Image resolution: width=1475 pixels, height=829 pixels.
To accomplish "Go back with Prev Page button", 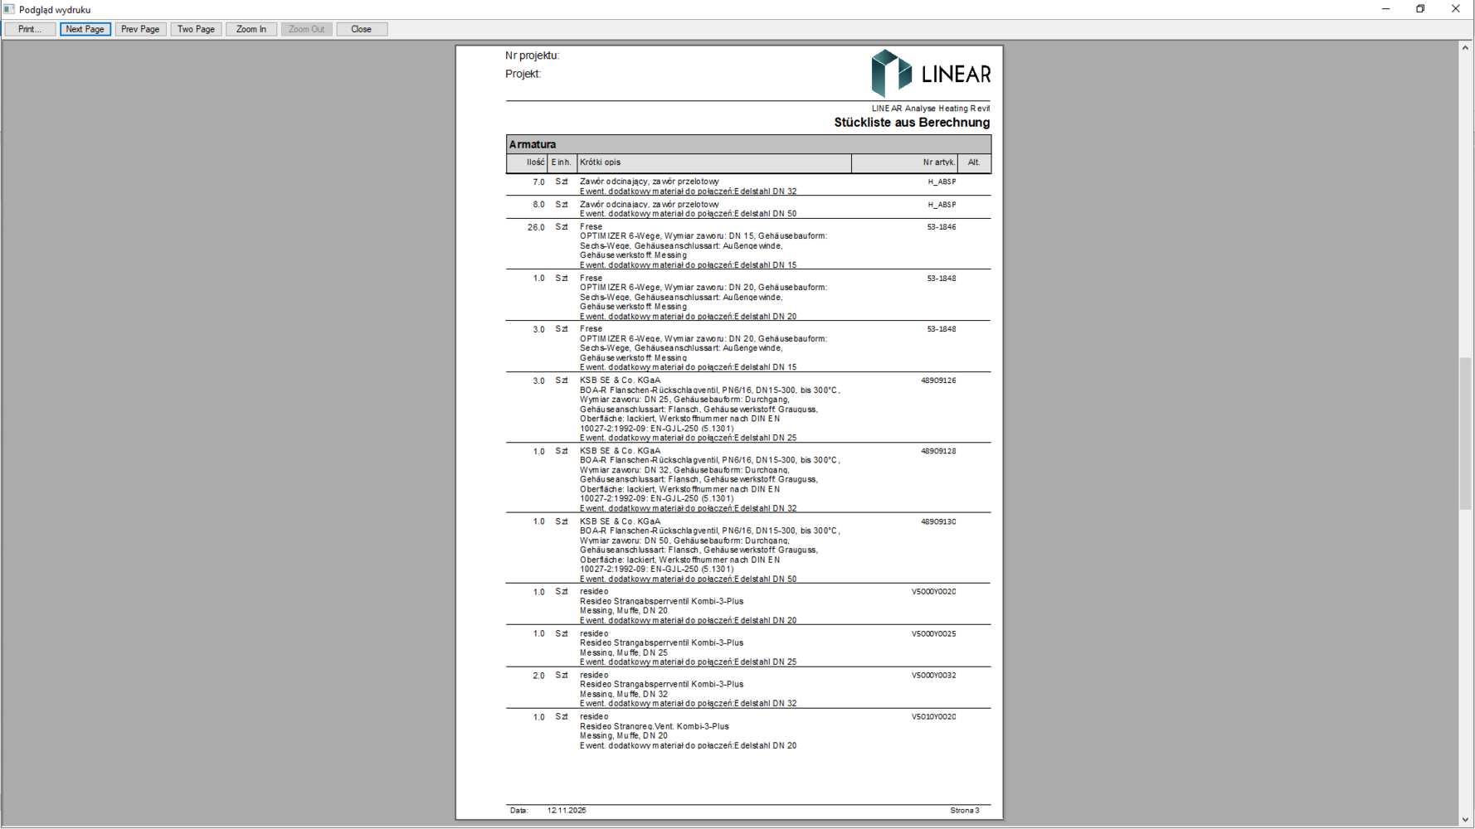I will 140,29.
